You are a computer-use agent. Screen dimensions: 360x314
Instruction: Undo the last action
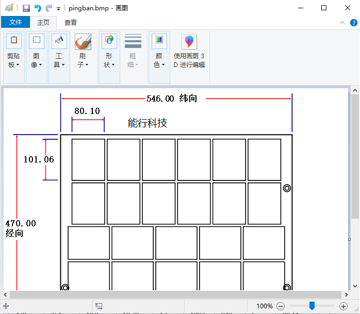38,8
